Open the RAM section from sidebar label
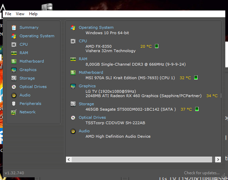 (24, 53)
